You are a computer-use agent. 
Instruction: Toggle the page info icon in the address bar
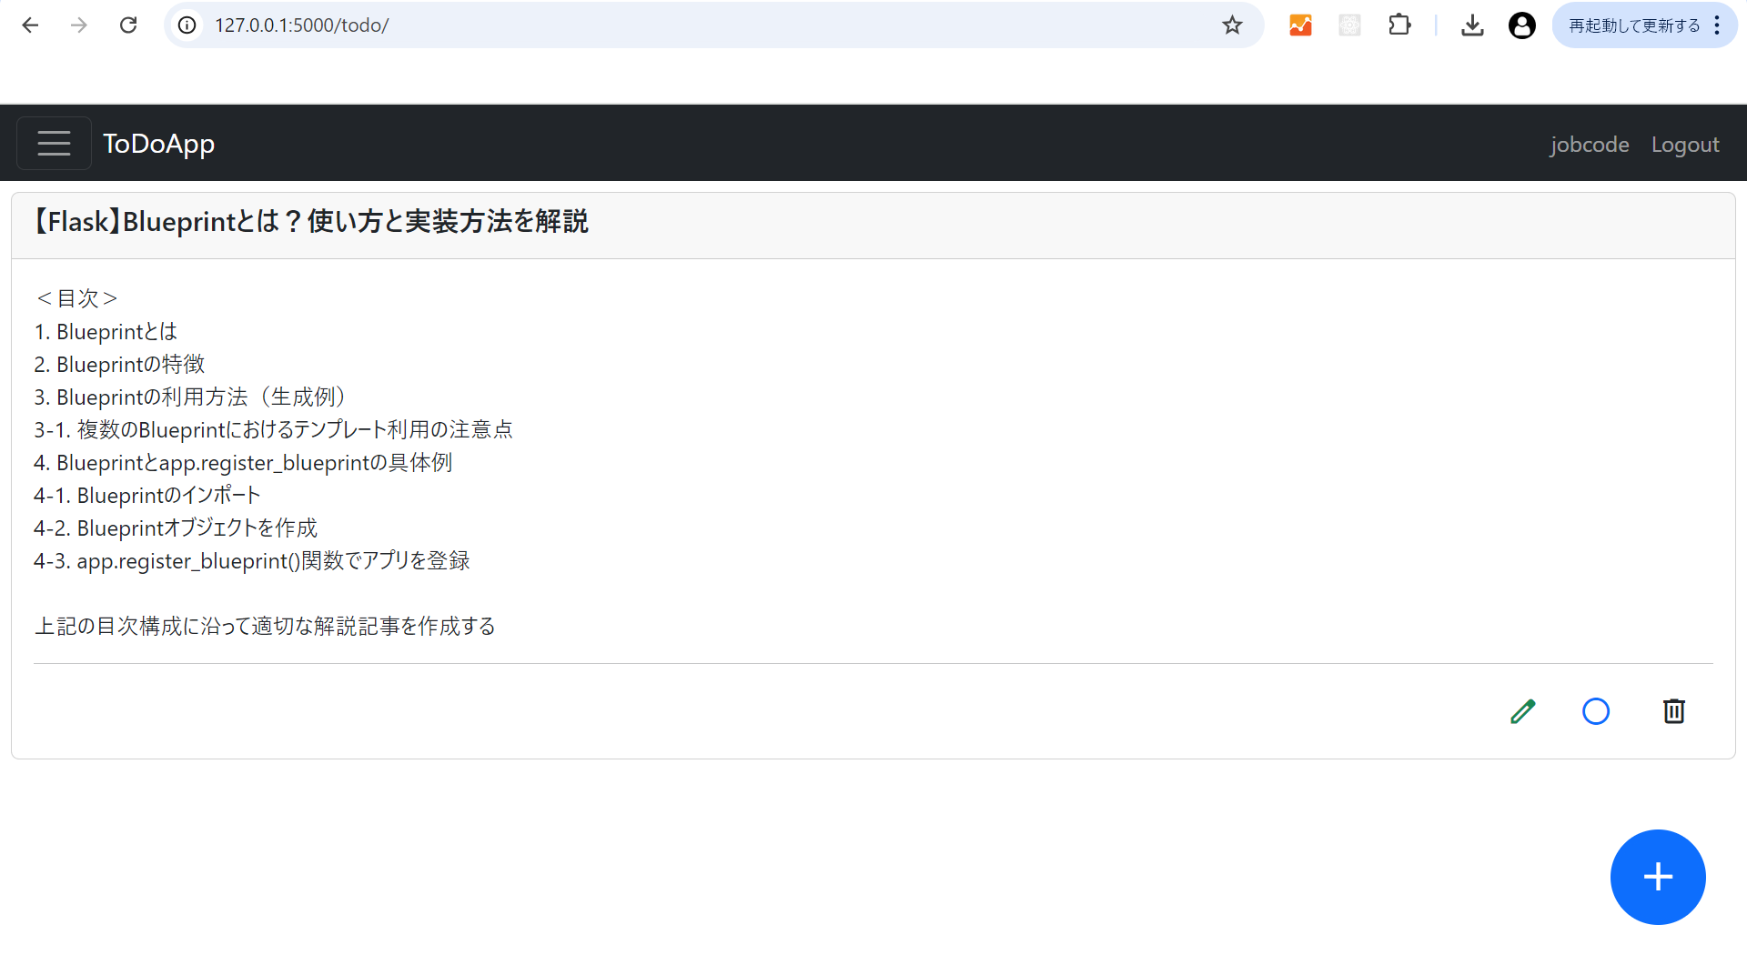(187, 25)
